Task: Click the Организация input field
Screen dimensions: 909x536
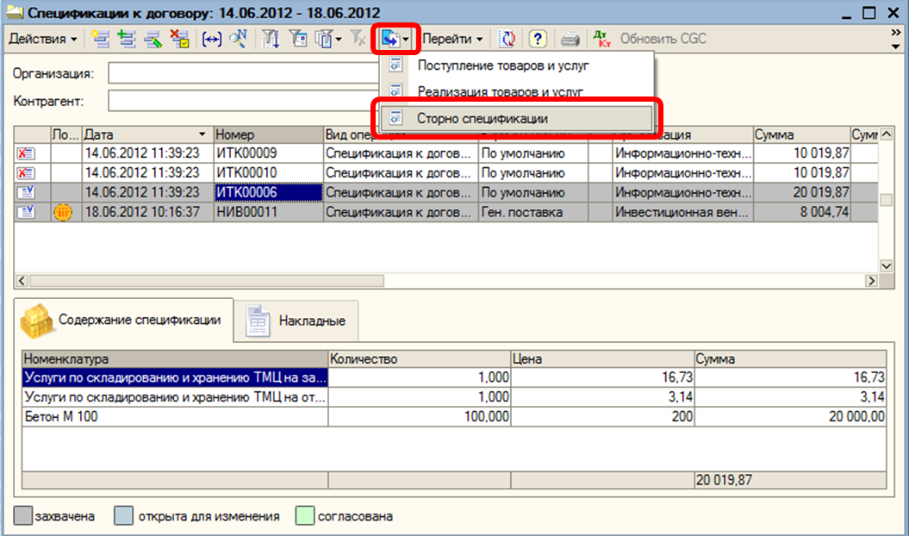Action: pyautogui.click(x=244, y=73)
